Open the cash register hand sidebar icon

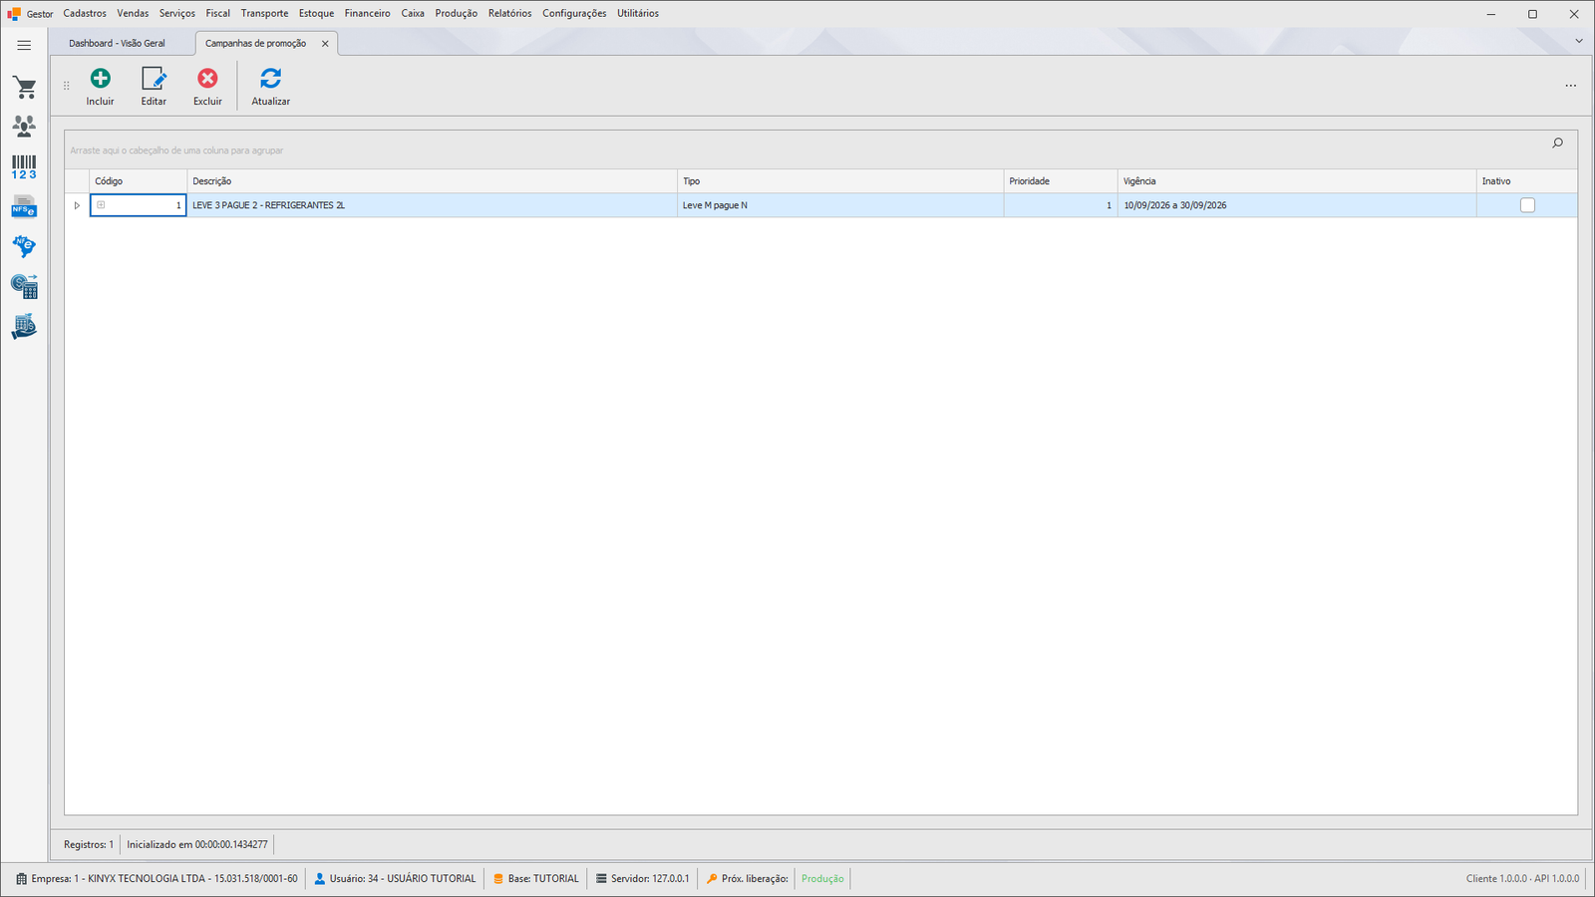point(24,327)
